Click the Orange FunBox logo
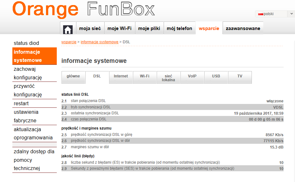This screenshot has height=182, width=295. pyautogui.click(x=83, y=9)
